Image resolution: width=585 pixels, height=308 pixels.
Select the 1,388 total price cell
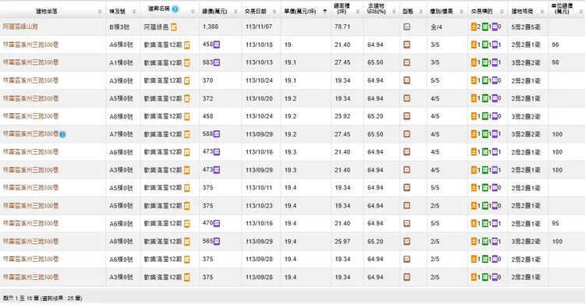tap(211, 27)
